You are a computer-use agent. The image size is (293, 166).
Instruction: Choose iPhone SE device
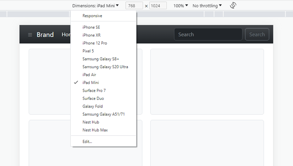pos(103,27)
